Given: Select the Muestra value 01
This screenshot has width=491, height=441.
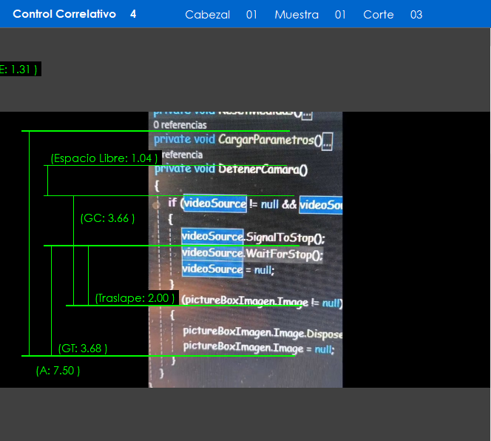Looking at the screenshot, I should (x=340, y=15).
